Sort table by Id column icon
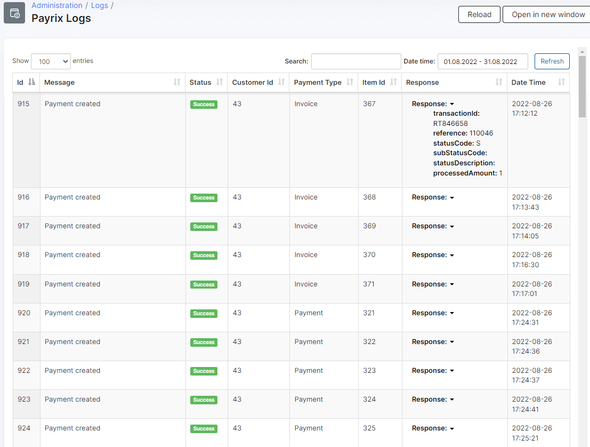 point(32,82)
